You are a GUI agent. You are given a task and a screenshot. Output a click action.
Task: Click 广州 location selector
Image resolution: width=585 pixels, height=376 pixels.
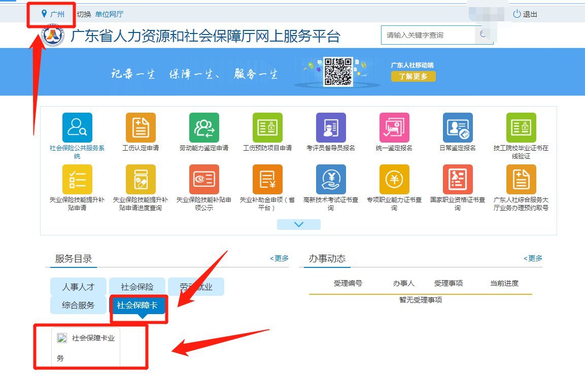tap(54, 14)
